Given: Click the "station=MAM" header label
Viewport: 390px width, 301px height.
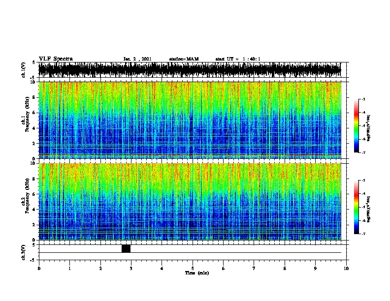Looking at the screenshot, I should (184, 59).
